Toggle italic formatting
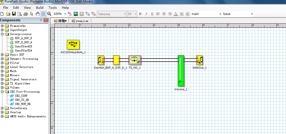The image size is (286, 134). (x=146, y=14)
